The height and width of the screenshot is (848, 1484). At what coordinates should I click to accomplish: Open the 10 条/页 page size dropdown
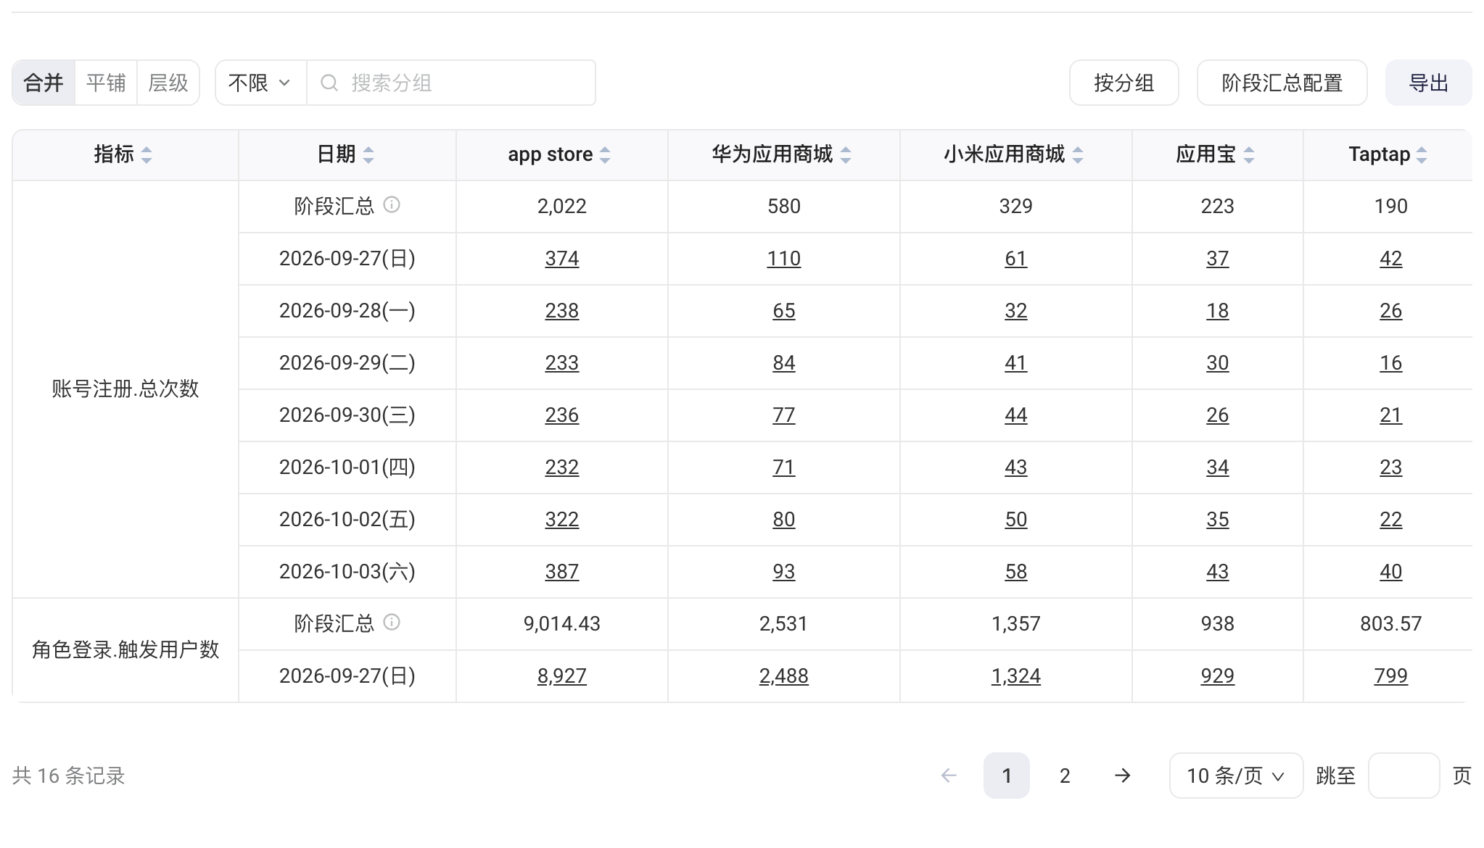pyautogui.click(x=1236, y=776)
